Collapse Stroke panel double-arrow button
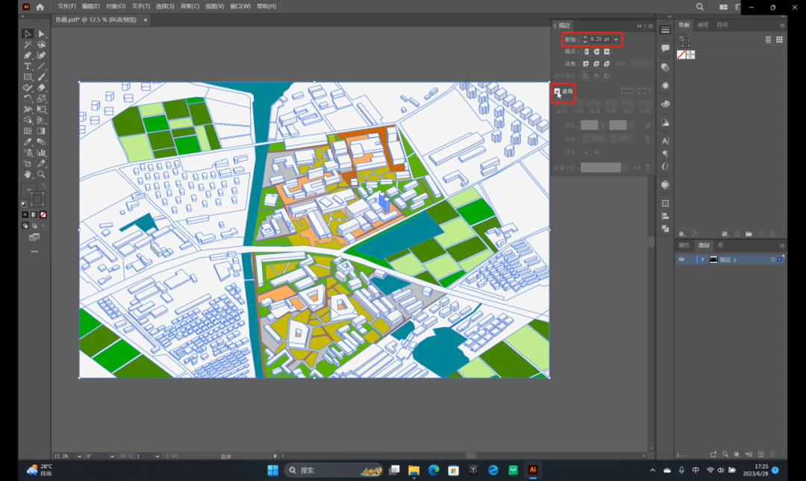This screenshot has height=481, width=806. point(640,25)
